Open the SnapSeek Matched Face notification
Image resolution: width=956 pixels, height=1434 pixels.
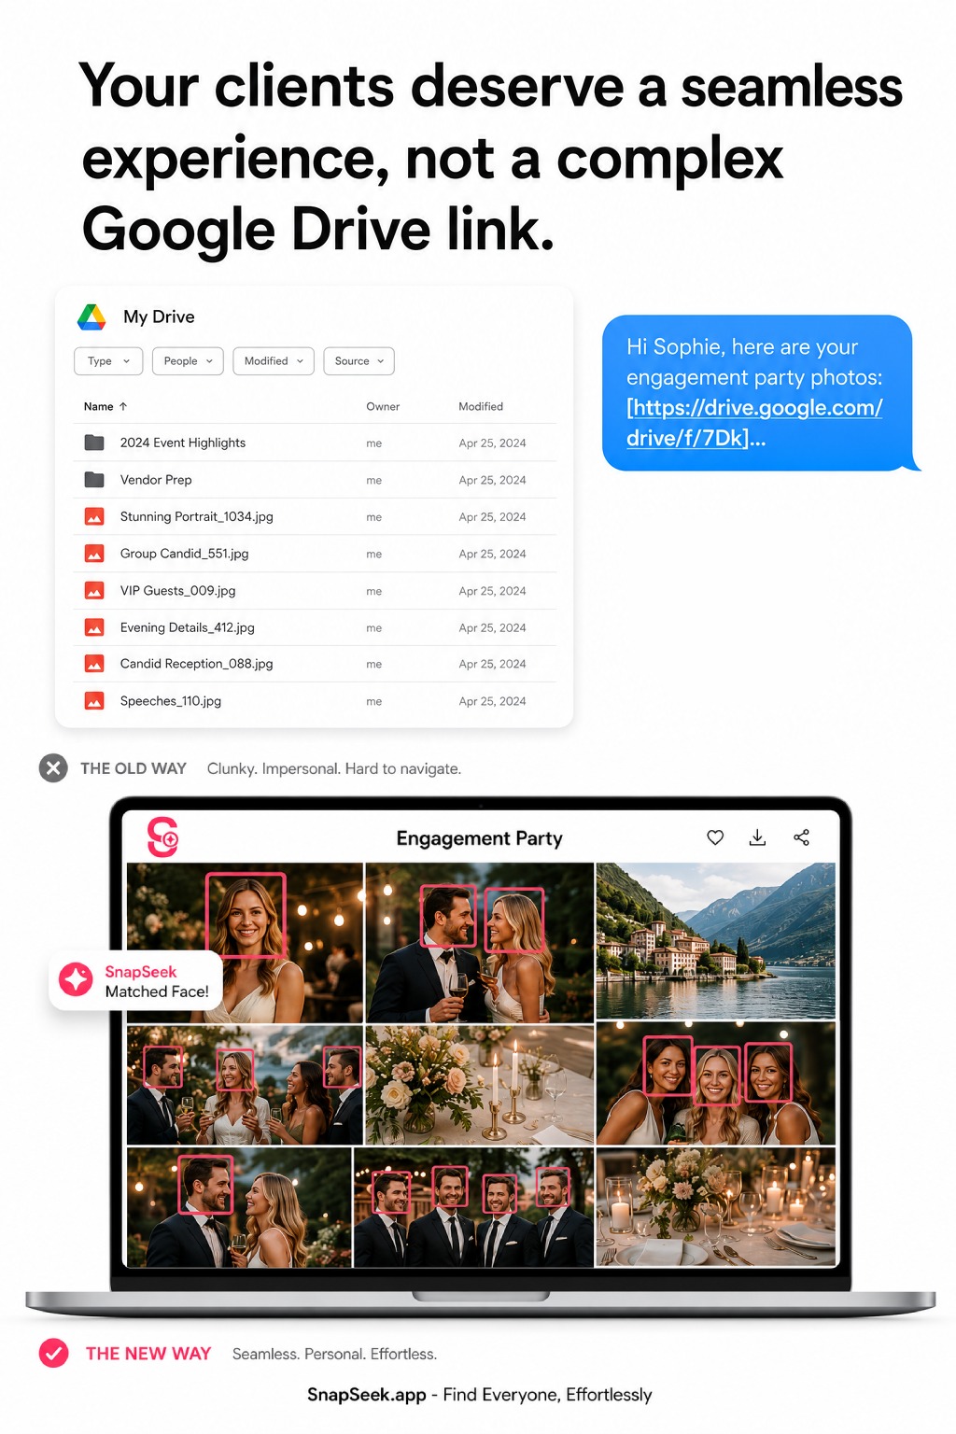click(135, 980)
